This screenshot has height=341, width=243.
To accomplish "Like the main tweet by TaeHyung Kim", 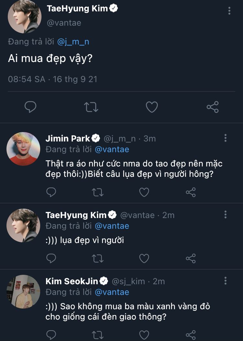I will tap(152, 107).
